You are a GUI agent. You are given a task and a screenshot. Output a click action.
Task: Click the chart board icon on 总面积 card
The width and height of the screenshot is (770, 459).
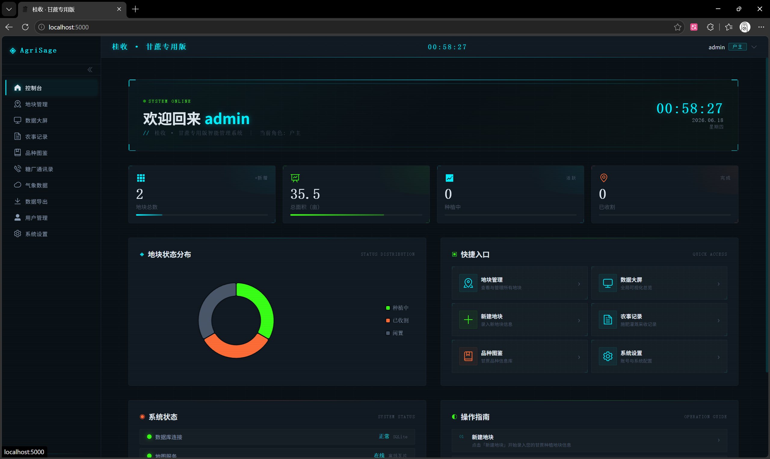click(295, 178)
